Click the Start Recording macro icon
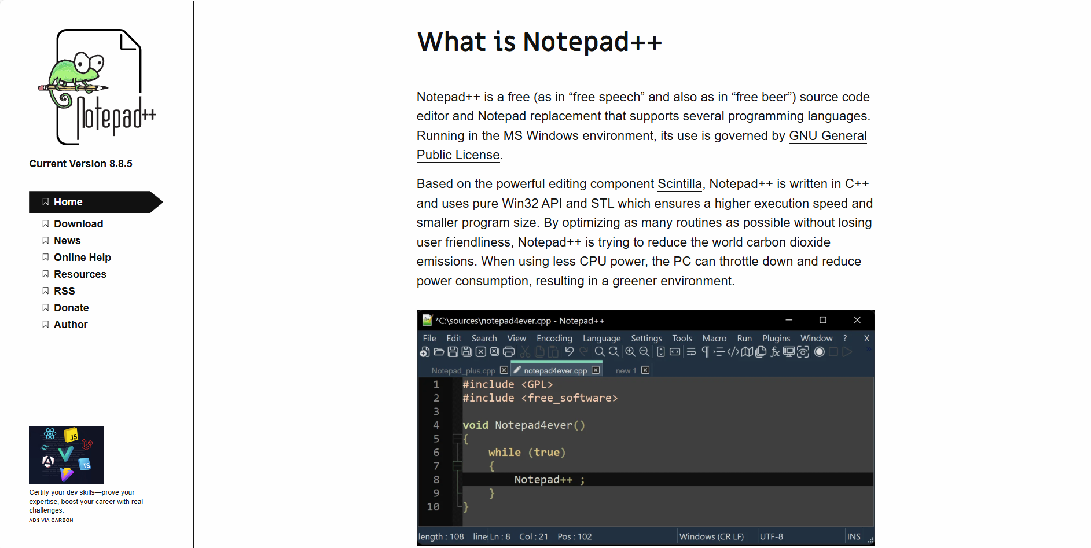This screenshot has width=1091, height=548. [820, 352]
